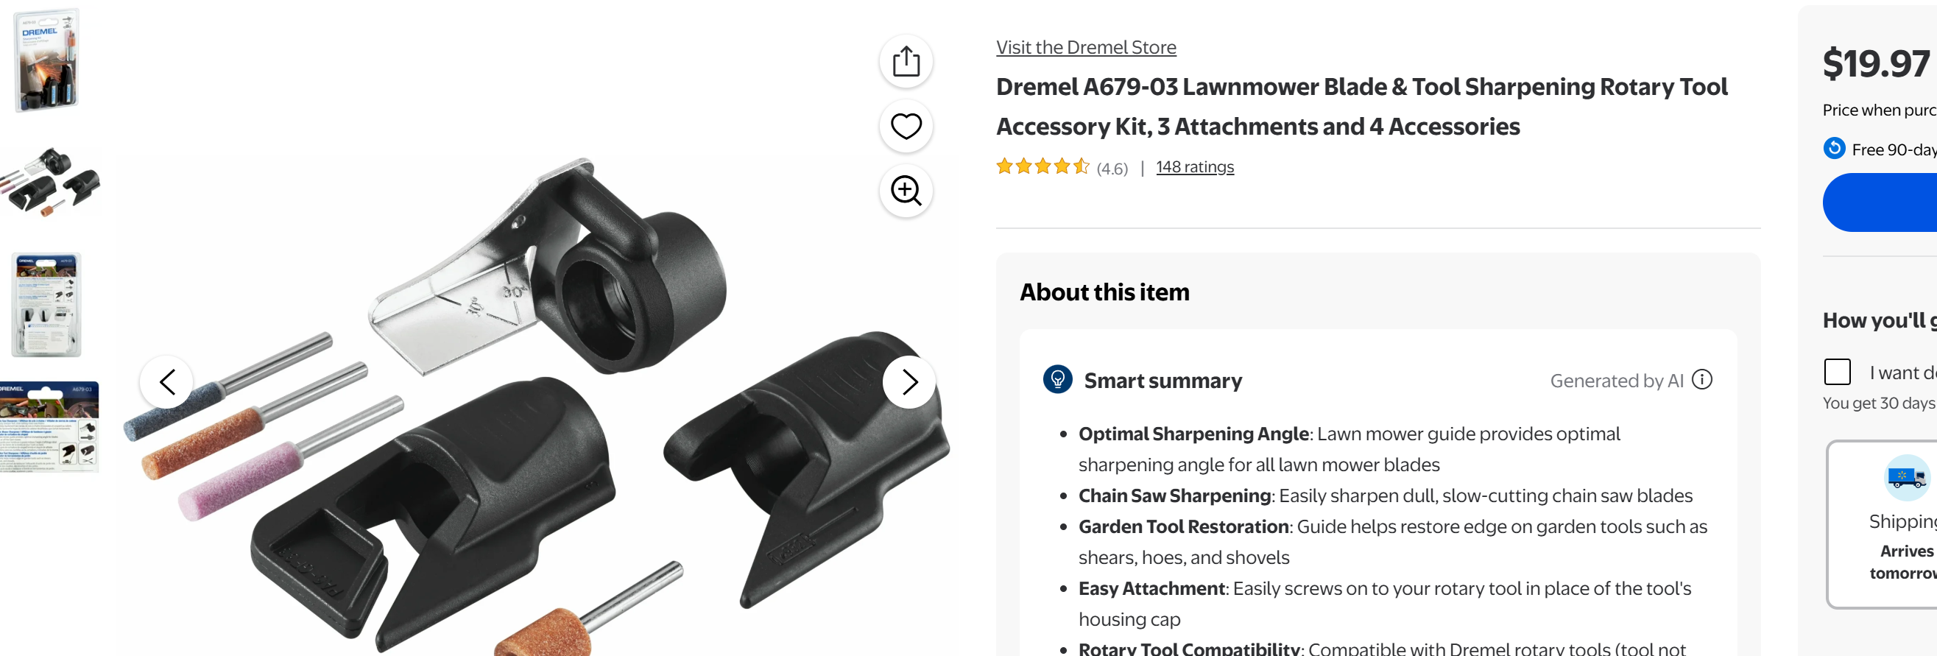Click the Free 90-day returns icon
Viewport: 1937px width, 656px height.
click(x=1834, y=149)
